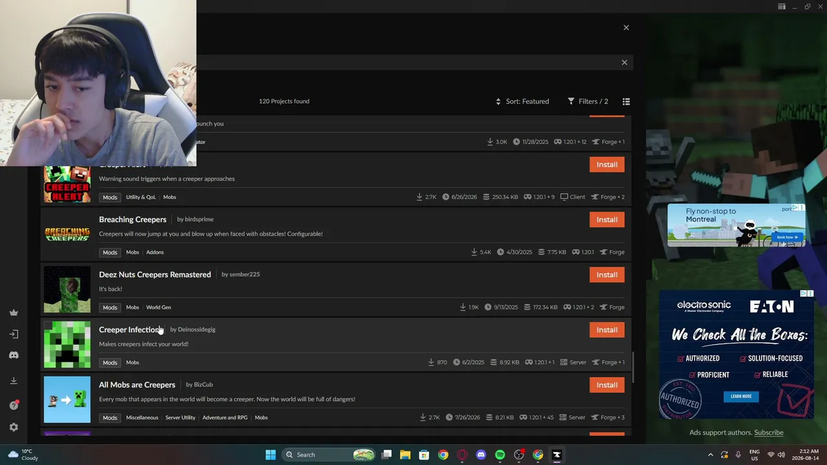Open the Opera browser taskbar icon
Image resolution: width=827 pixels, height=465 pixels.
click(462, 455)
